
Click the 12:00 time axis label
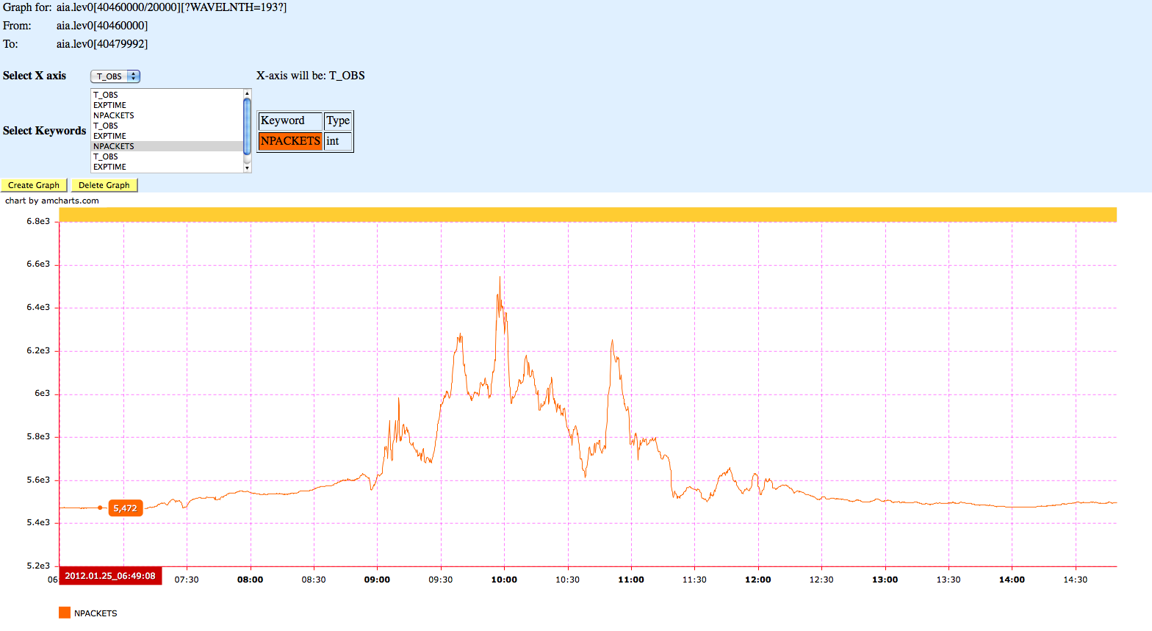(757, 580)
